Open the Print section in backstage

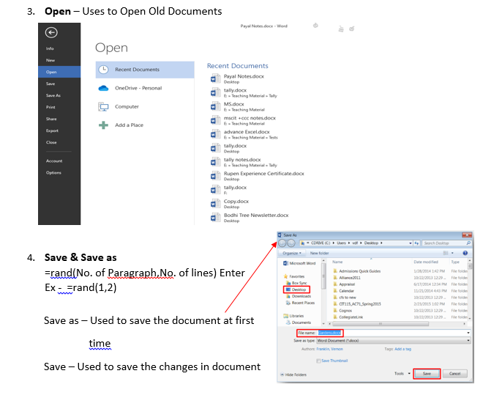[x=50, y=107]
